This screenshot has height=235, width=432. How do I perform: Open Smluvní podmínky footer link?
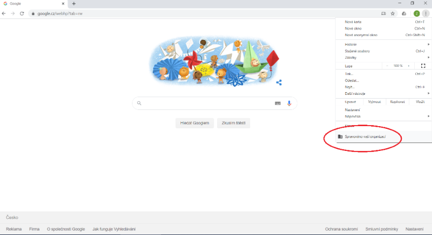pyautogui.click(x=382, y=229)
